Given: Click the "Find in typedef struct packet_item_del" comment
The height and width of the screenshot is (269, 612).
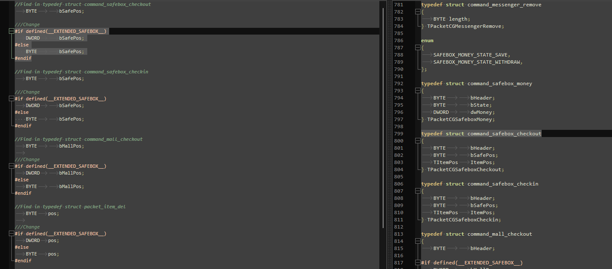Looking at the screenshot, I should click(x=70, y=207).
